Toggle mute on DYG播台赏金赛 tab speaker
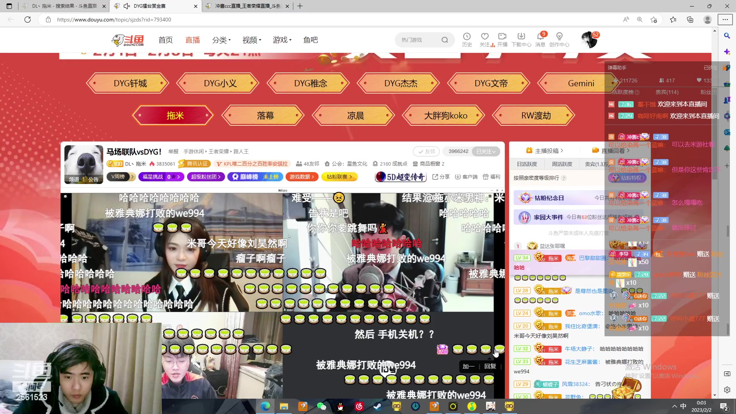Image resolution: width=736 pixels, height=414 pixels. [127, 6]
